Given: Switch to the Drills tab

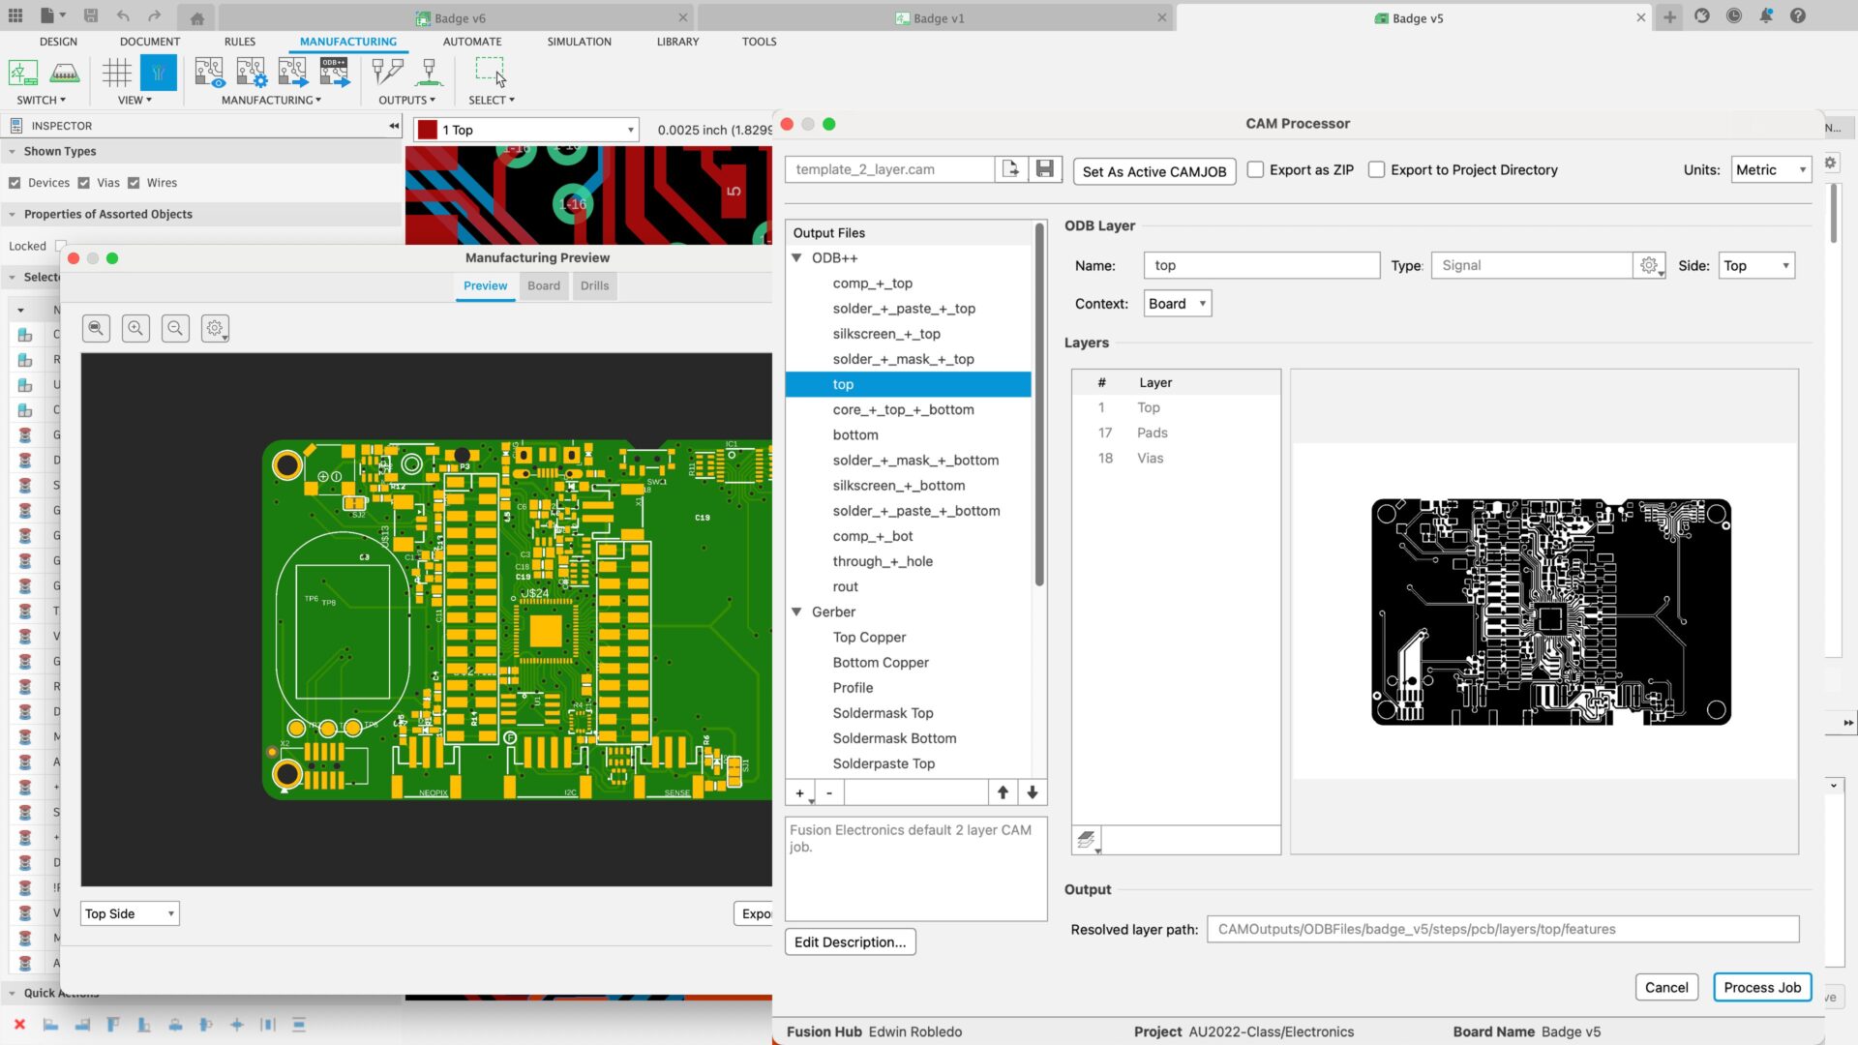Looking at the screenshot, I should click(x=594, y=285).
